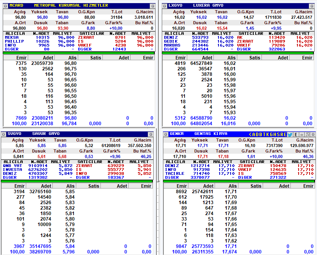Click bid price 15,96 in LXGYO depth

pos(230,96)
